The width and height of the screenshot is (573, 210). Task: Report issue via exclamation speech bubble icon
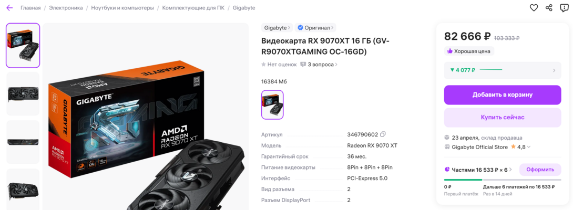[564, 8]
